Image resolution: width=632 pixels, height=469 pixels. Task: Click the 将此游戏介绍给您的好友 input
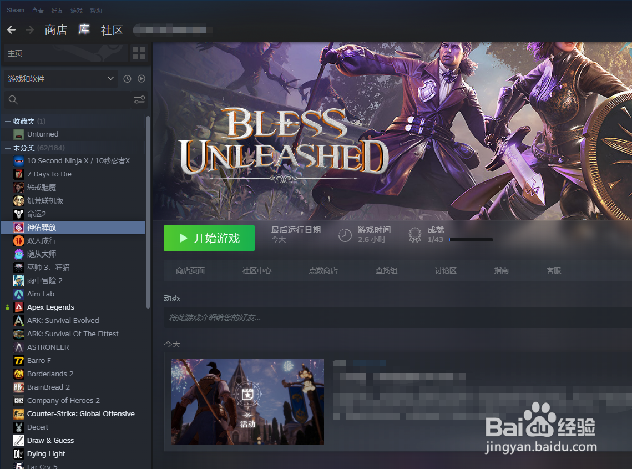pos(398,318)
